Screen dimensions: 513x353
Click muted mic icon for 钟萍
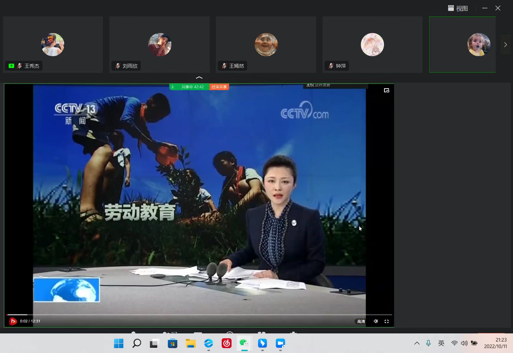click(x=331, y=66)
